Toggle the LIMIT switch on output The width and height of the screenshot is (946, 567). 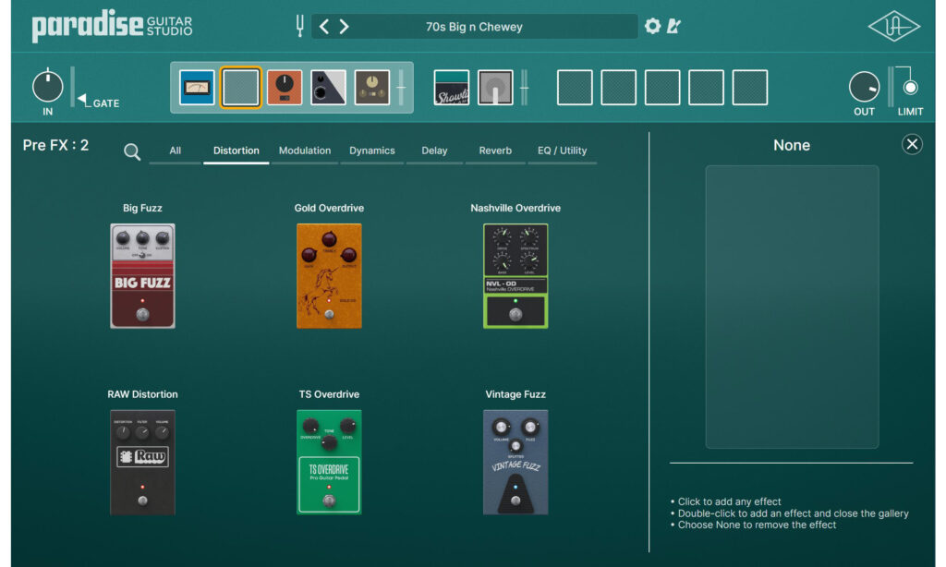tap(910, 89)
